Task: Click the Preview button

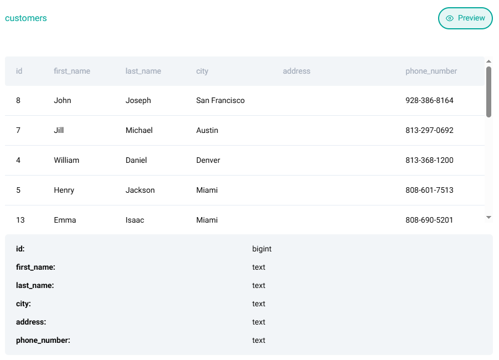Action: coord(465,18)
